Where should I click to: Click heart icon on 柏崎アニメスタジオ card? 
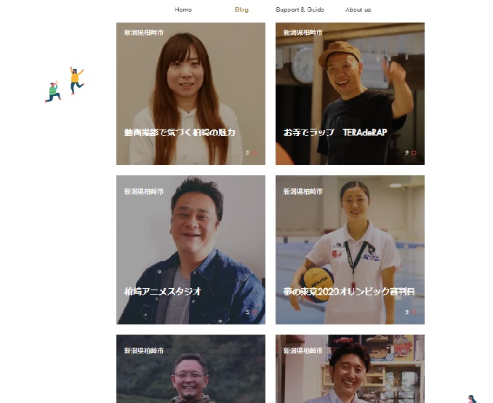click(x=254, y=312)
